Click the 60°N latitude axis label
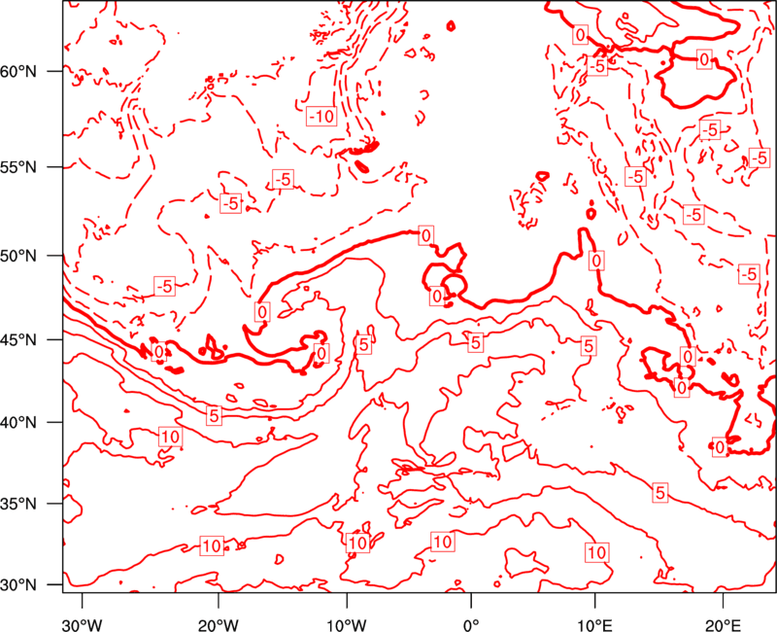The height and width of the screenshot is (632, 777). tap(18, 72)
